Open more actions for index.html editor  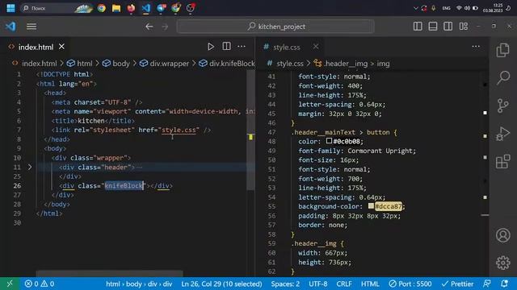pos(242,47)
